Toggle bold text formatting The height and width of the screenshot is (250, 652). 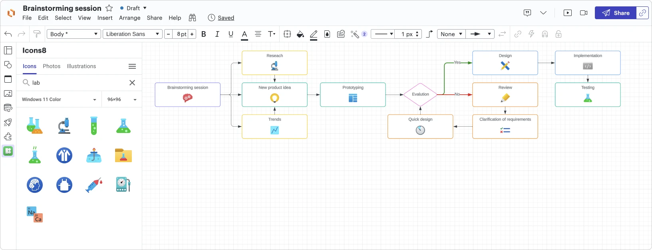tap(204, 34)
